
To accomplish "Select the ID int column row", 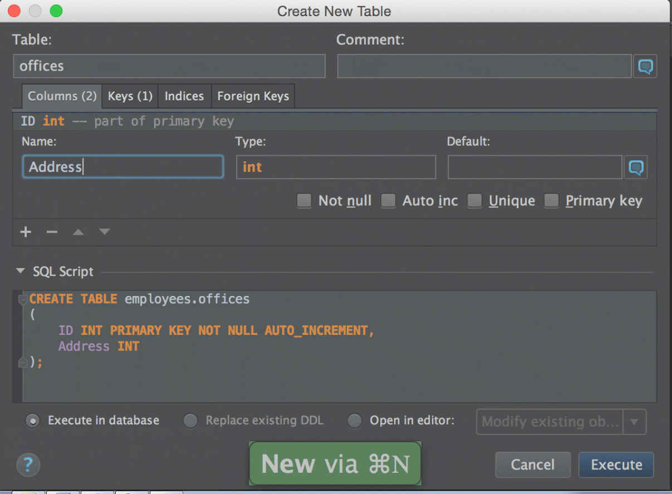I will [x=127, y=121].
